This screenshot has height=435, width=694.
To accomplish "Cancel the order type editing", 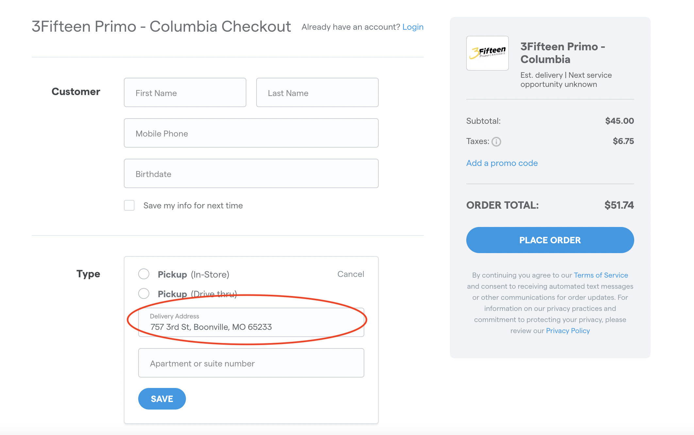I will click(350, 274).
